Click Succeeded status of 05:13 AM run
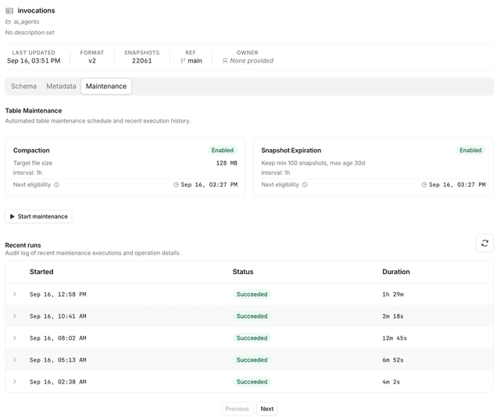This screenshot has width=500, height=417. coord(252,360)
